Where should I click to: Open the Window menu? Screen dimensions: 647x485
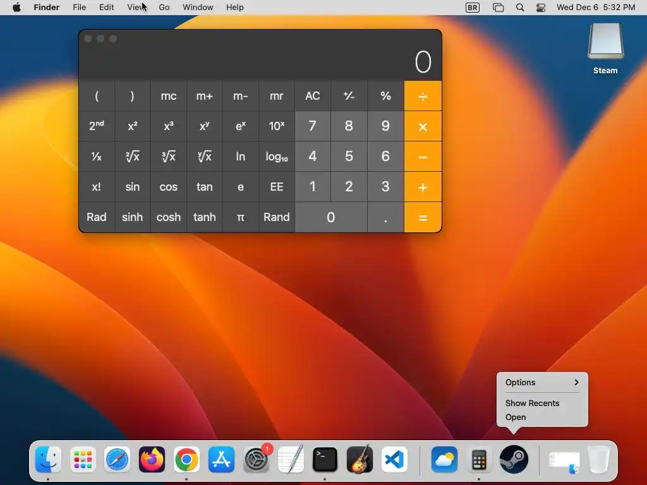pyautogui.click(x=198, y=8)
